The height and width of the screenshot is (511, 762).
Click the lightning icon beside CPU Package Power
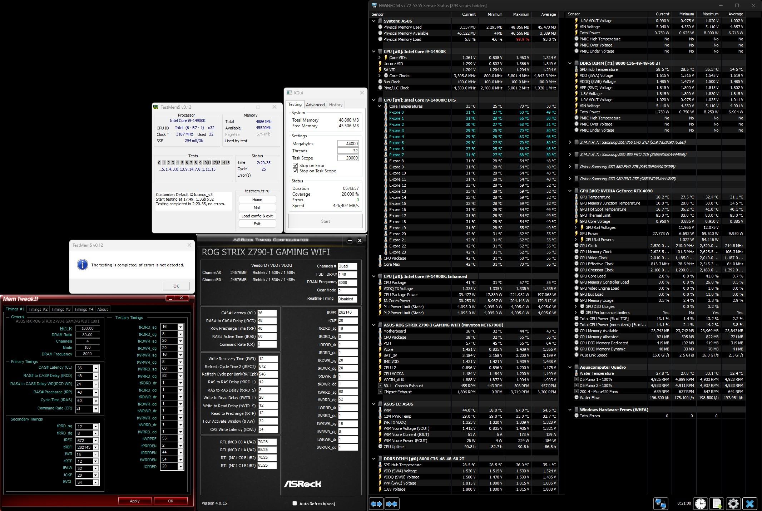(x=380, y=295)
